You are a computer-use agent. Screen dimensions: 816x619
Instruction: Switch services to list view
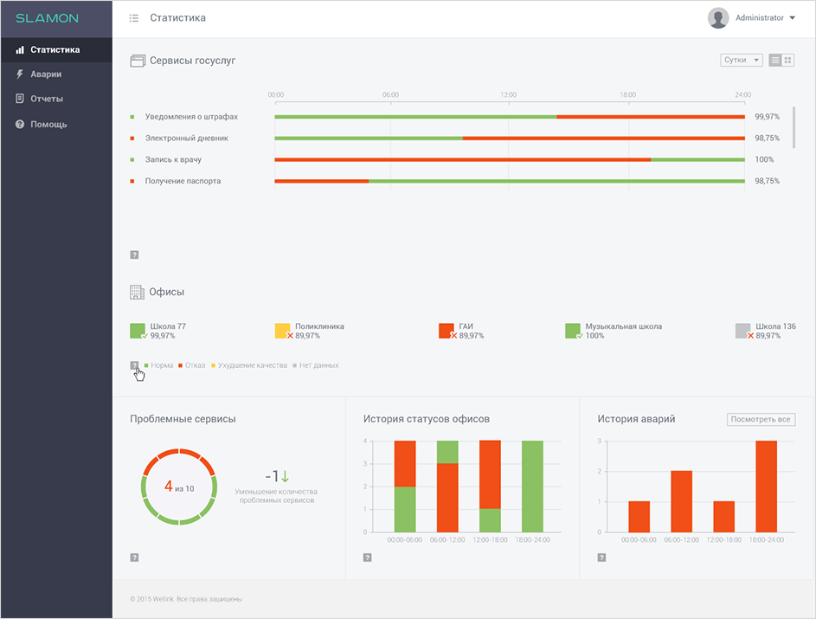775,61
